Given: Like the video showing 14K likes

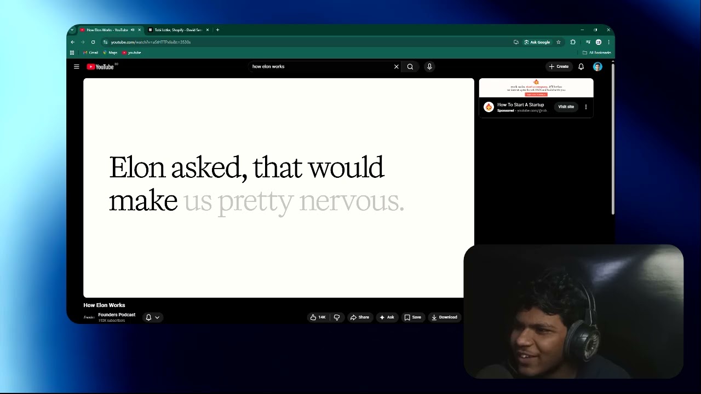Looking at the screenshot, I should coord(318,317).
